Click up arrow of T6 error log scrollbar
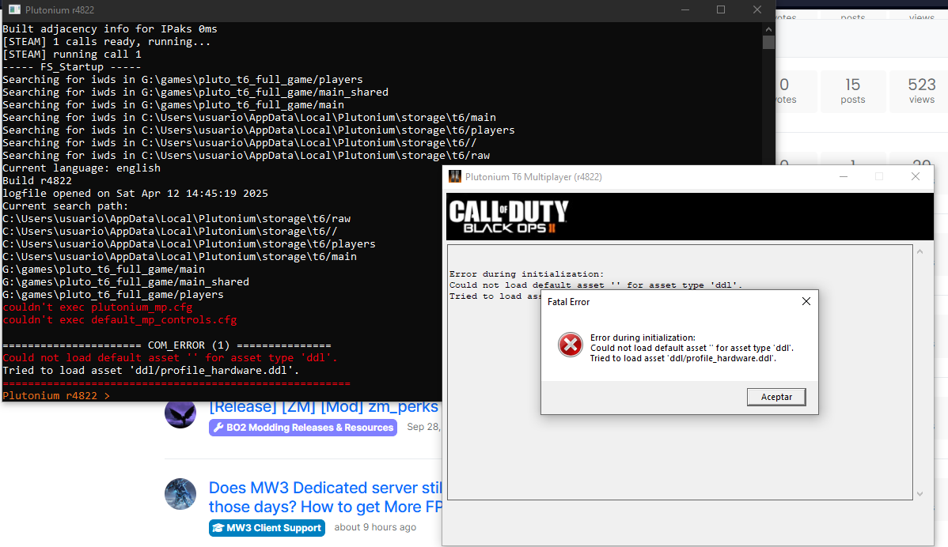This screenshot has width=948, height=547. (x=920, y=251)
